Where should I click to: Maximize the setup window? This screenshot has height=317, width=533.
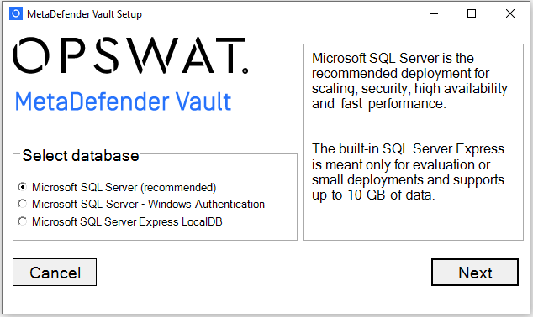472,14
